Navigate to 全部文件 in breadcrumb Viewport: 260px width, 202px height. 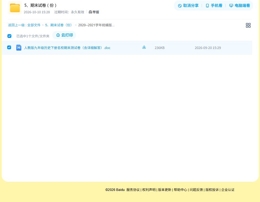click(x=34, y=25)
